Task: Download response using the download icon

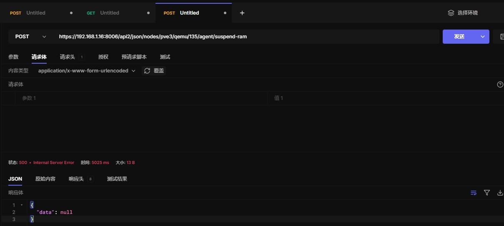Action: 500,193
